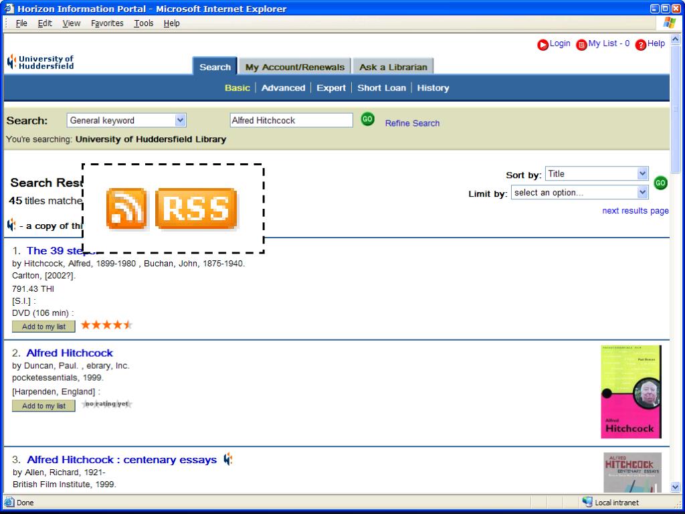Click the Login play icon
The width and height of the screenshot is (685, 514).
[x=543, y=45]
